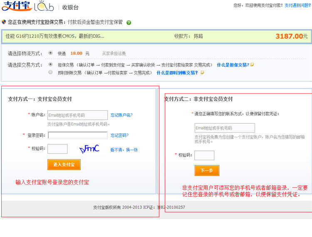312x237 pixels.
Task: Focus the 登录密码 input field
Action: click(x=78, y=136)
